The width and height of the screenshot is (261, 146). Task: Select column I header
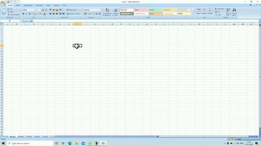pyautogui.click(x=77, y=24)
